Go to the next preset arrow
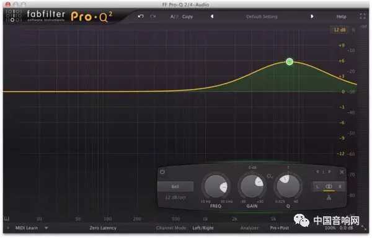 [x=312, y=17]
